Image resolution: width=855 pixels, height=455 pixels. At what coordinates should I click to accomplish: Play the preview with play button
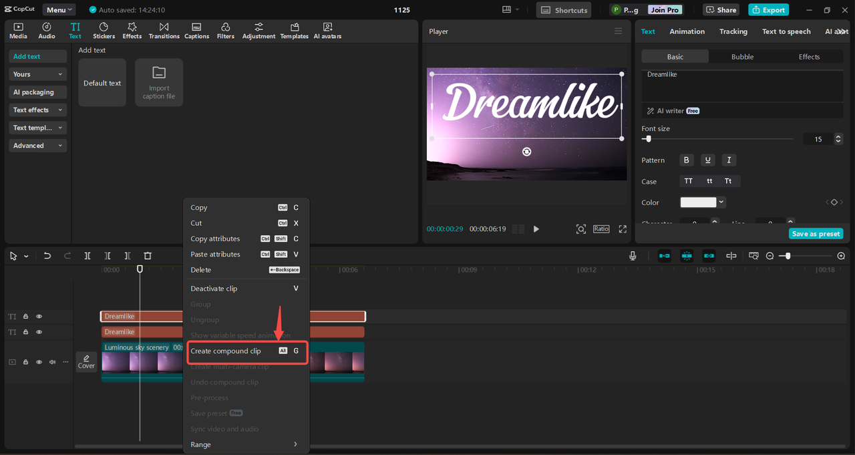(536, 229)
